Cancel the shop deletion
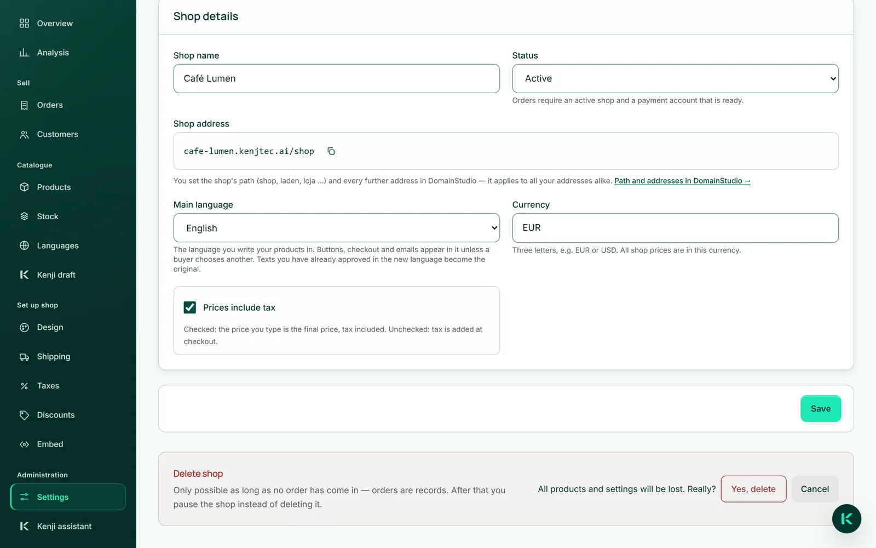This screenshot has height=548, width=876. [x=815, y=489]
